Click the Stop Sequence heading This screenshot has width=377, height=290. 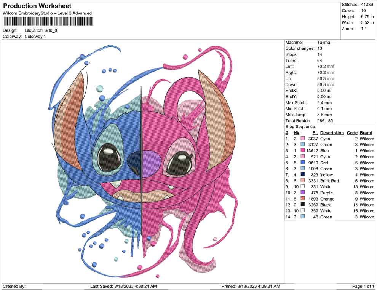click(301, 127)
